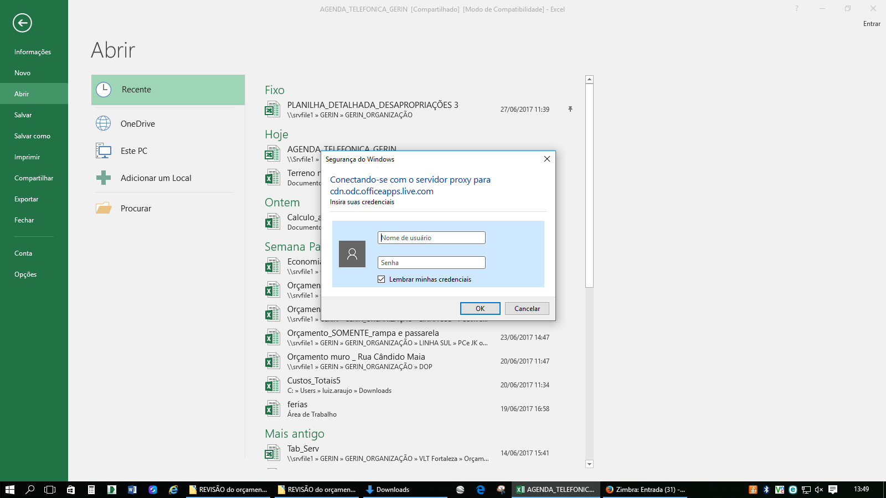886x498 pixels.
Task: Click the recent list scrollbar down arrow
Action: (589, 464)
